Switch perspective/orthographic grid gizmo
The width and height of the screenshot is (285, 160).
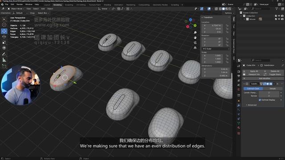click(x=195, y=48)
